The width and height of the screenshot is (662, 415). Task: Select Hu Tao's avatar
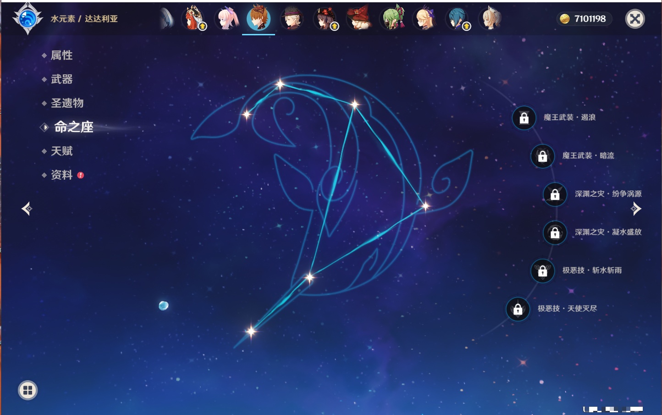pos(325,19)
